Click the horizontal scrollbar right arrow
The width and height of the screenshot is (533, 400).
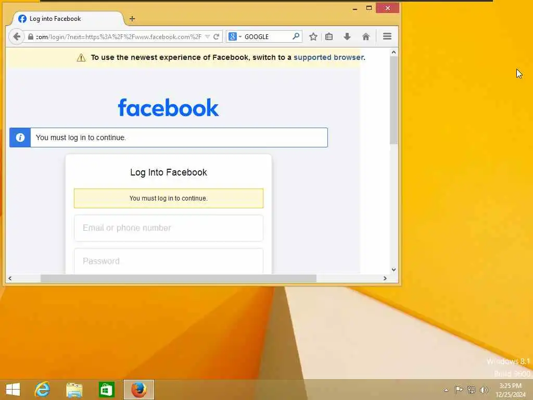tap(385, 278)
